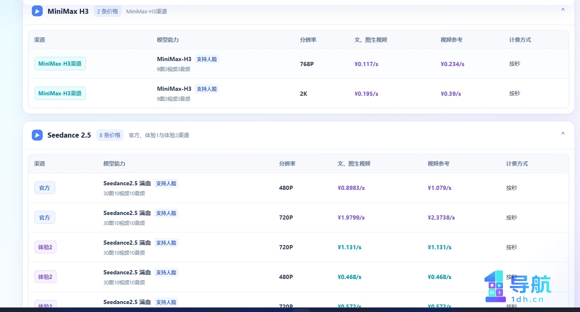Click "9图3视频3音频" in the 768P row
The height and width of the screenshot is (312, 580).
point(174,69)
